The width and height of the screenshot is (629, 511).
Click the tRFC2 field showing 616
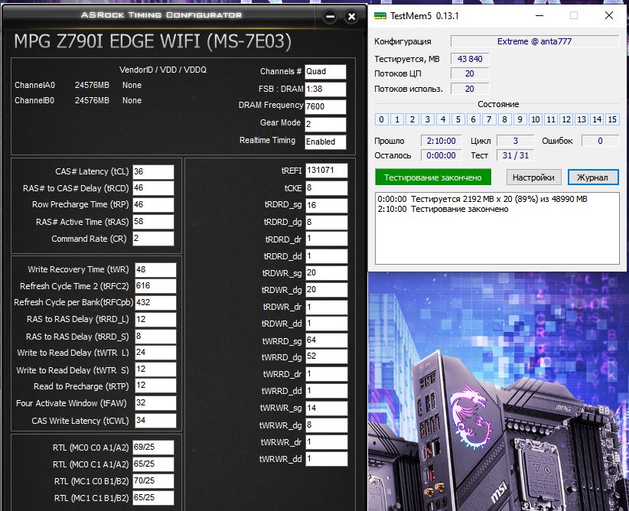pos(155,286)
